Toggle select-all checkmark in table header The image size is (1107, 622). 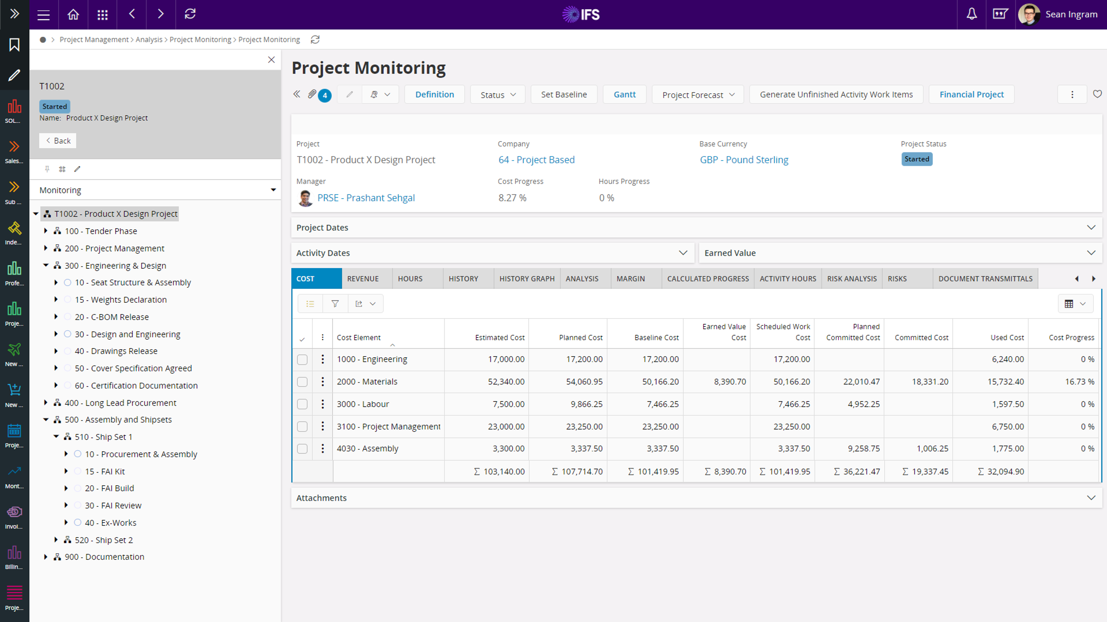(302, 339)
